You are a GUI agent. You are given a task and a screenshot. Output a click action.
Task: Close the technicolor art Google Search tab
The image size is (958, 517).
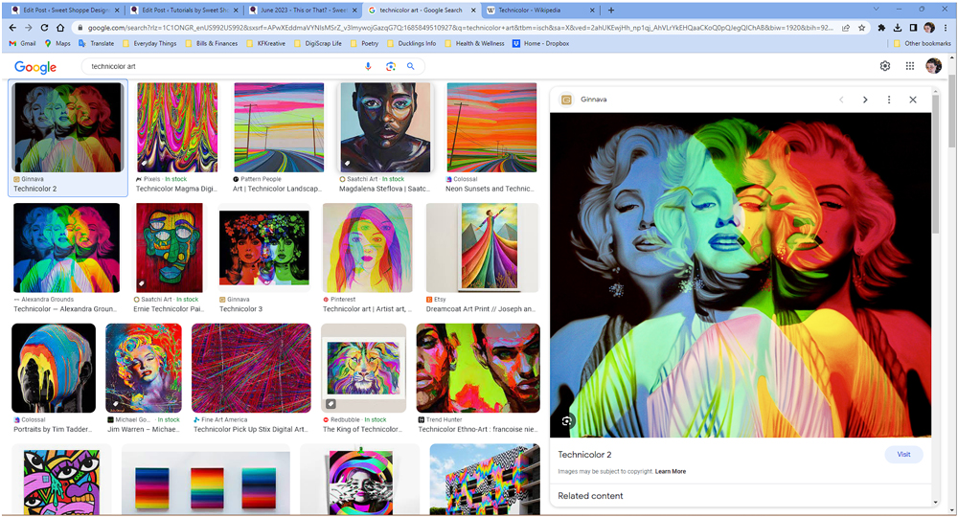click(x=473, y=11)
